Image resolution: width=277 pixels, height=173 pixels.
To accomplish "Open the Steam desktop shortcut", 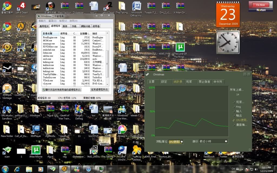I will tap(7, 68).
